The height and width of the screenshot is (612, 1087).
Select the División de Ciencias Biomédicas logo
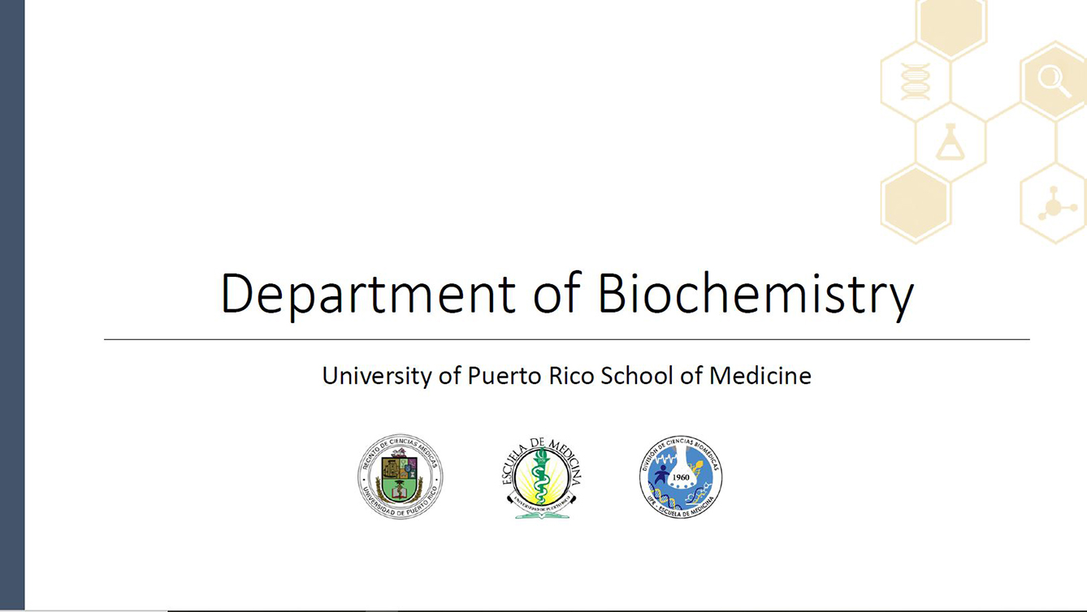pyautogui.click(x=681, y=476)
